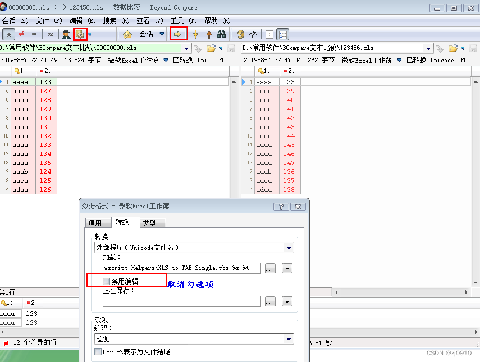The height and width of the screenshot is (362, 480).
Task: Uncheck the 禁用编辑 checkbox
Action: coord(106,280)
